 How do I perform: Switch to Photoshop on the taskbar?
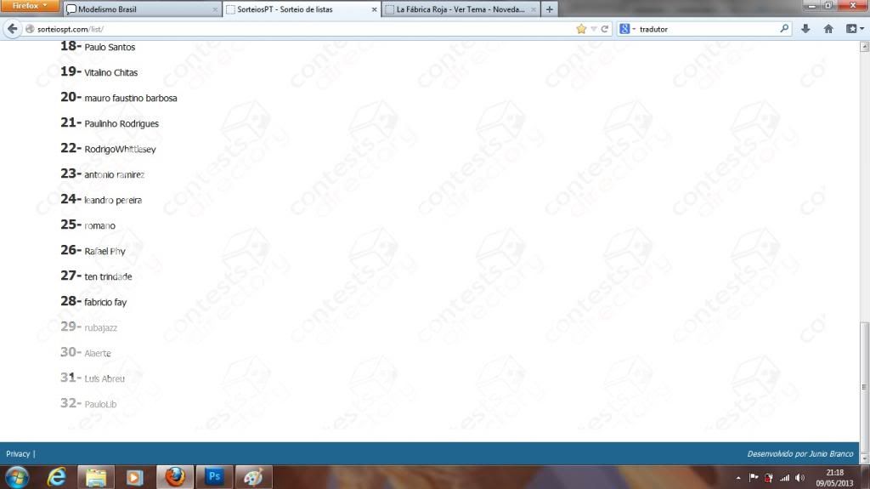214,477
